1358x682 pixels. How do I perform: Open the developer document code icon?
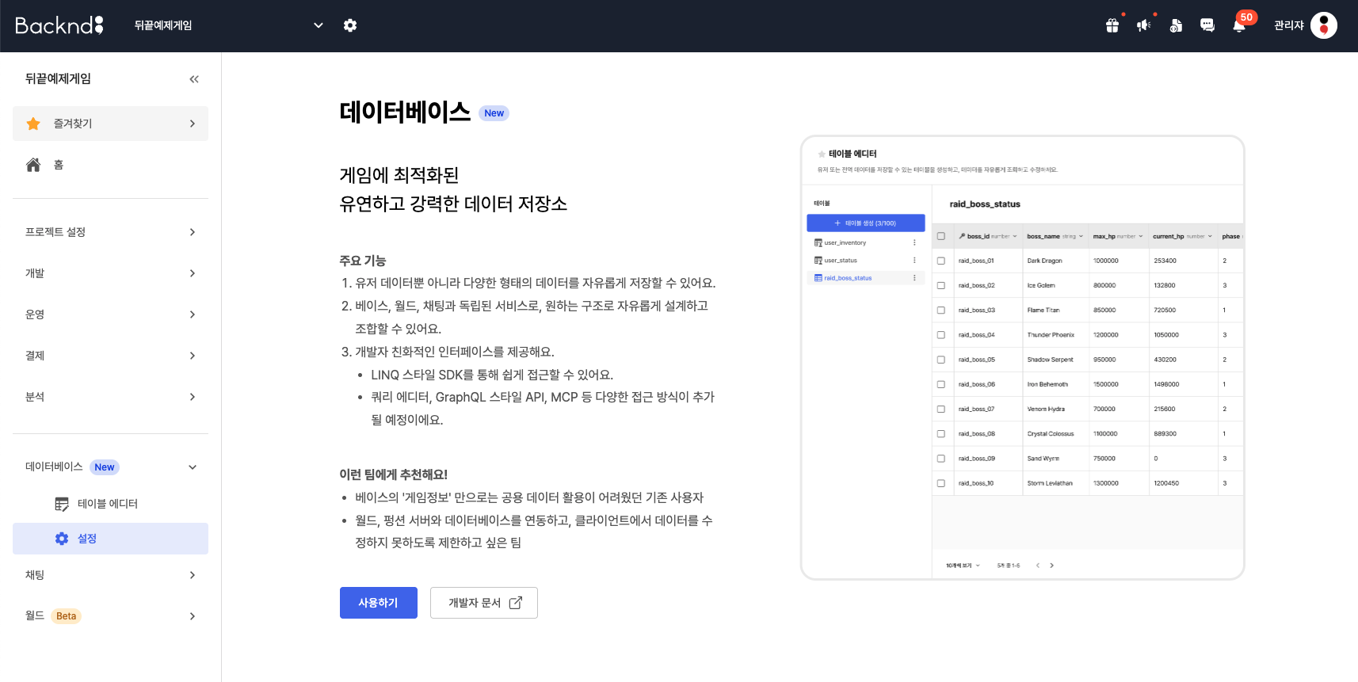coord(1176,25)
